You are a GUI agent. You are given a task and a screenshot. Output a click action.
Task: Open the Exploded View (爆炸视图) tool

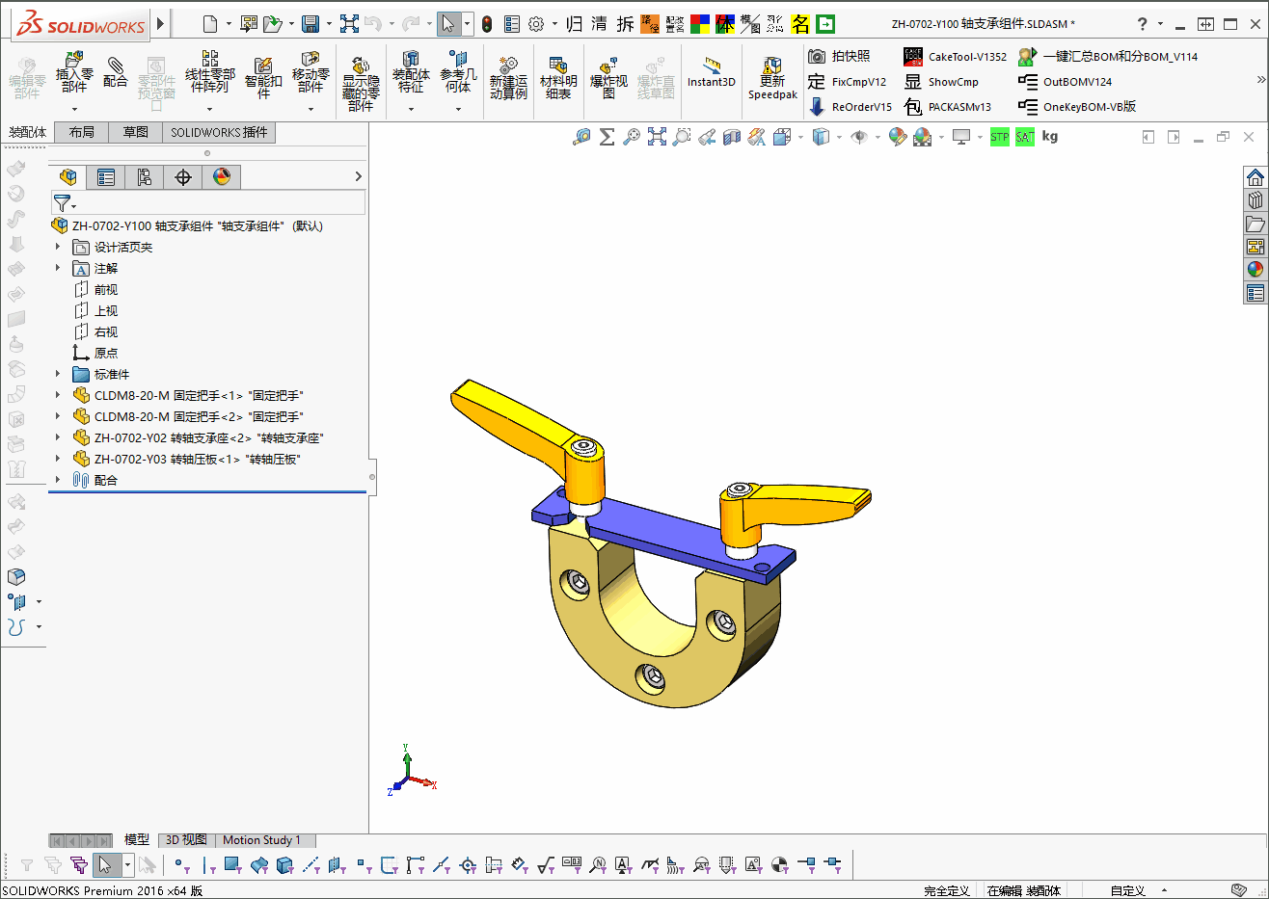(608, 77)
